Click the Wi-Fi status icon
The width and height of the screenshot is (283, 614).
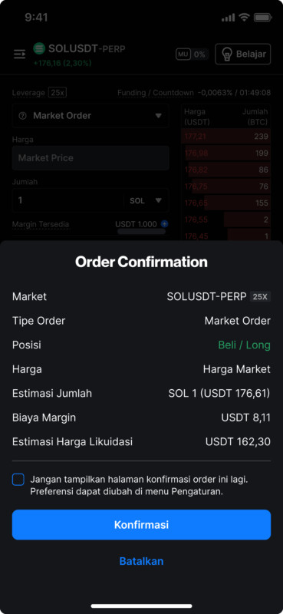click(244, 17)
